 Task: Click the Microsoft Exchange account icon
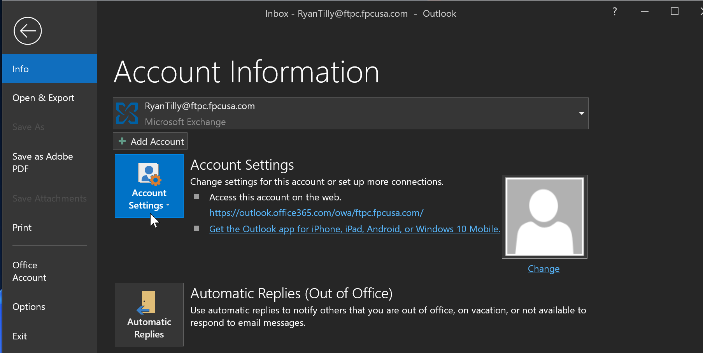[x=127, y=113]
